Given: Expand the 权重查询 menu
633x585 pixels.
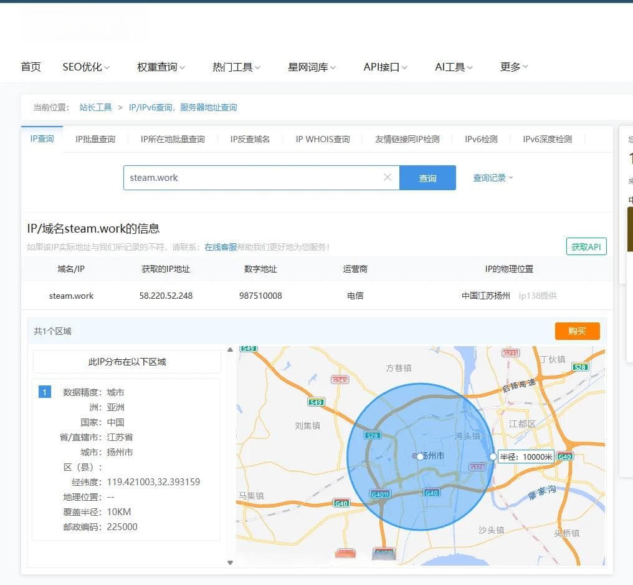Looking at the screenshot, I should point(161,67).
